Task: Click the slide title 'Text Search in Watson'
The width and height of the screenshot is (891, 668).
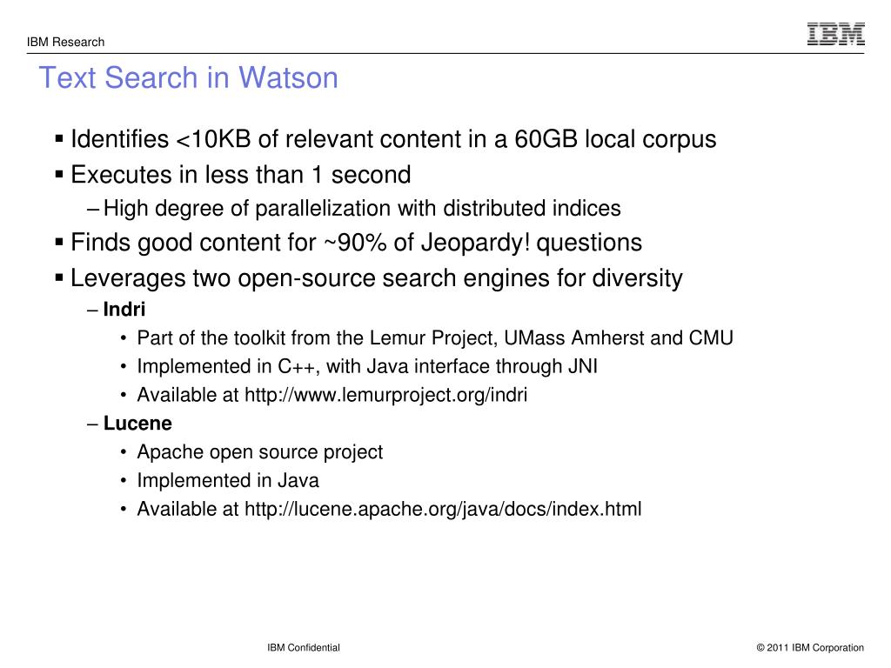Action: tap(188, 77)
